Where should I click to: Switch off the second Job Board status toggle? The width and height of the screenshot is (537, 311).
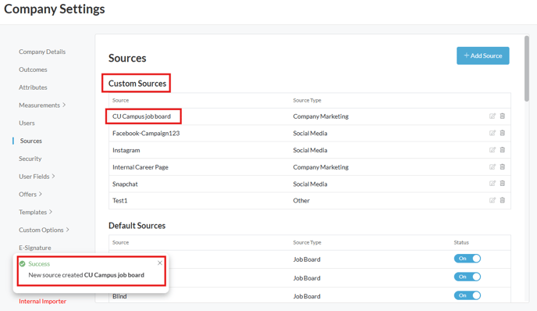(468, 277)
